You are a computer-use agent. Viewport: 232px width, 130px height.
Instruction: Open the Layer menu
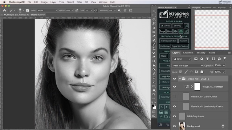(x=53, y=2)
